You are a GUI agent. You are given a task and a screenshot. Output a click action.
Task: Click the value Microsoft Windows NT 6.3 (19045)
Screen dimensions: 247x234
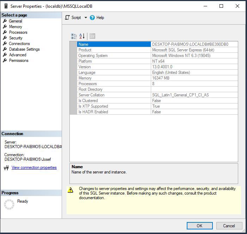[x=181, y=56]
